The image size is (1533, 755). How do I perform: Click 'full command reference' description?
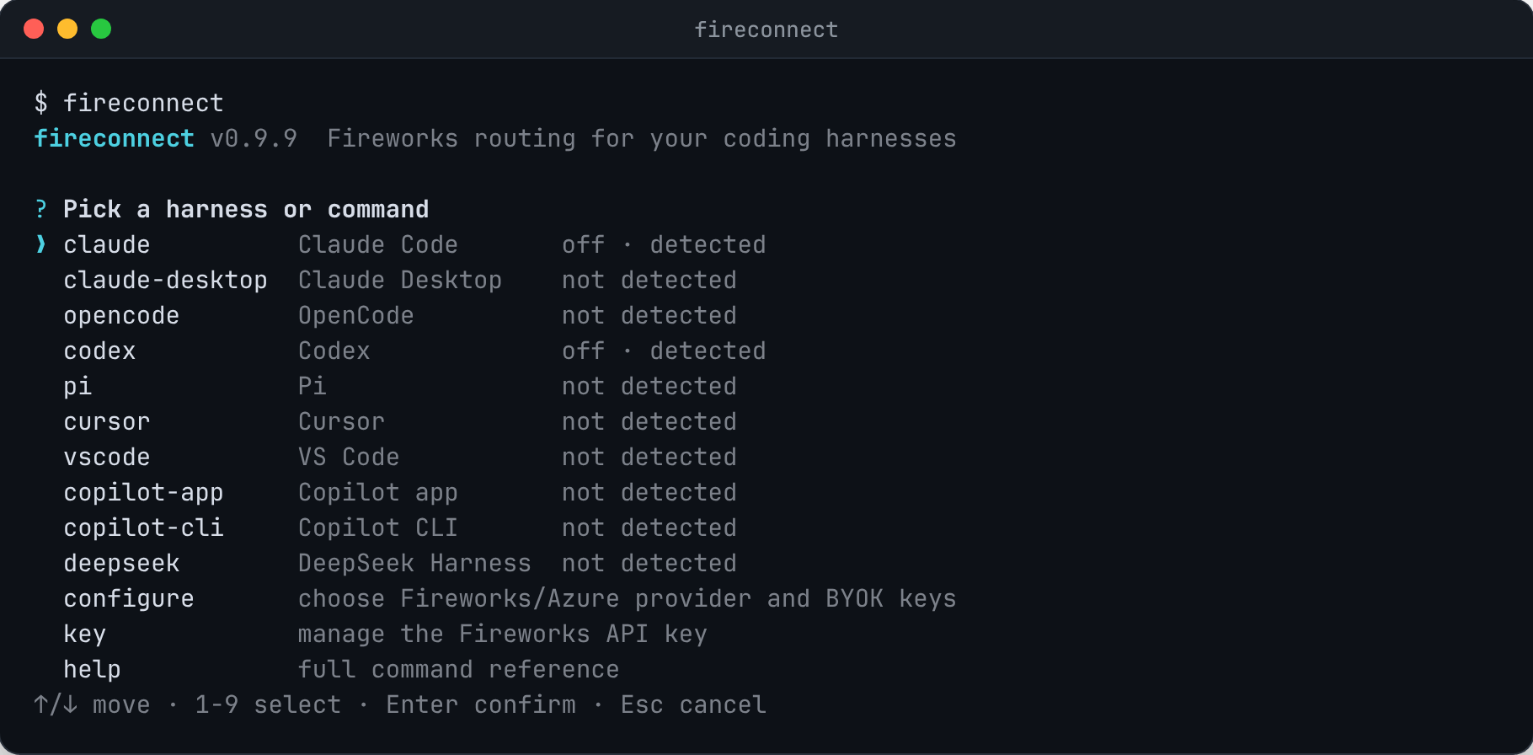(459, 669)
